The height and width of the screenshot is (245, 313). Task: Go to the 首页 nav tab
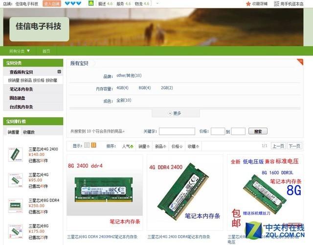46,51
